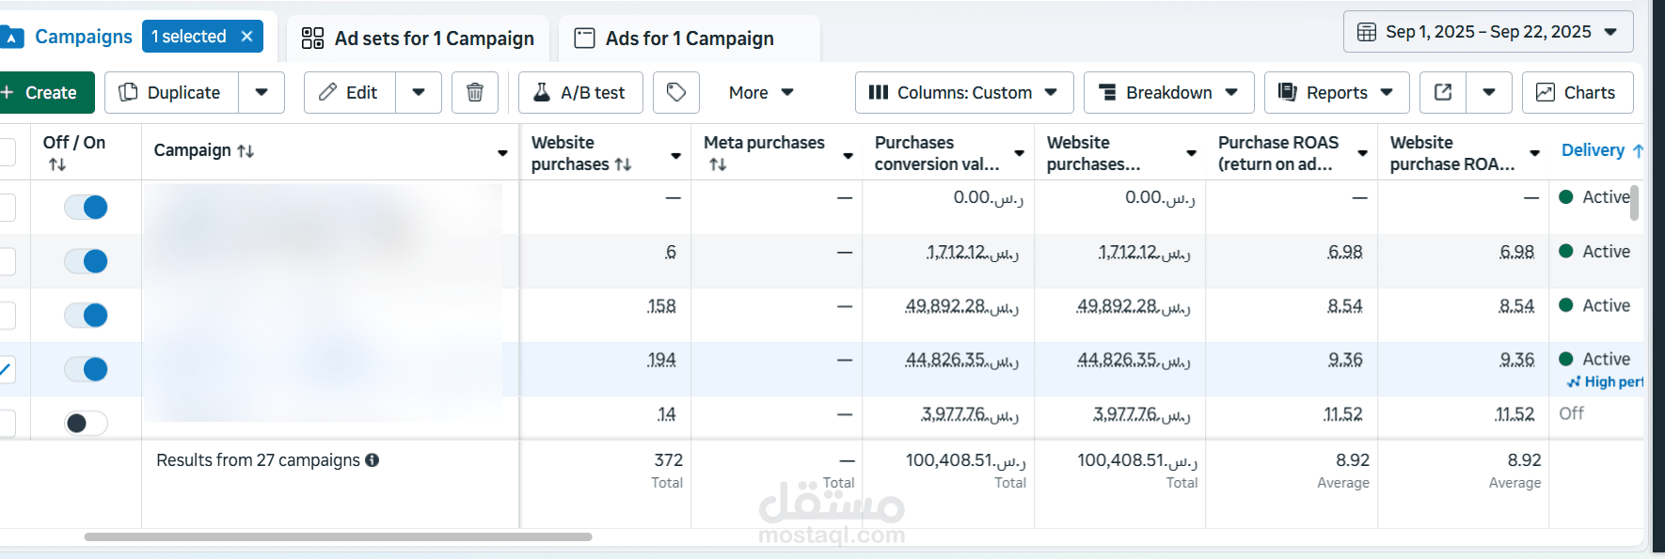Switch to Ad sets for 1 Campaign tab

[x=418, y=39]
